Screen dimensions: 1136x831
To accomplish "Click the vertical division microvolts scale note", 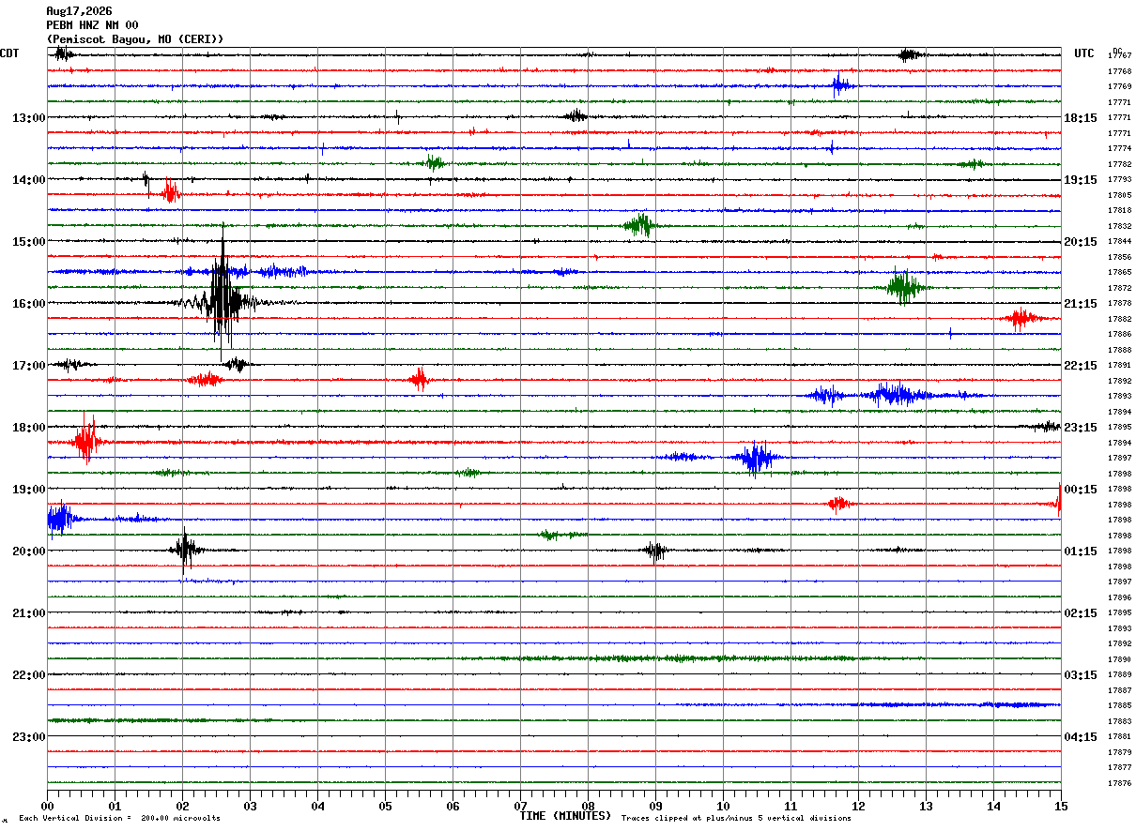I will [x=119, y=818].
